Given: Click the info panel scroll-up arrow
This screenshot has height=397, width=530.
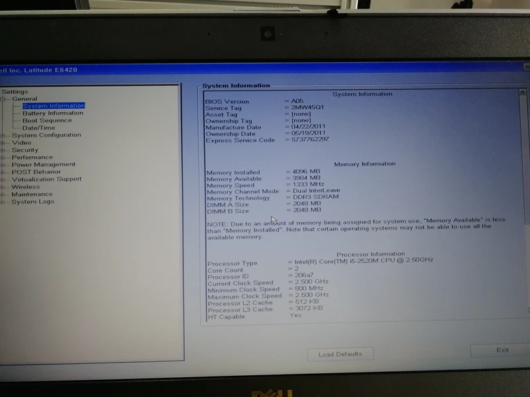Looking at the screenshot, I should click(x=523, y=92).
